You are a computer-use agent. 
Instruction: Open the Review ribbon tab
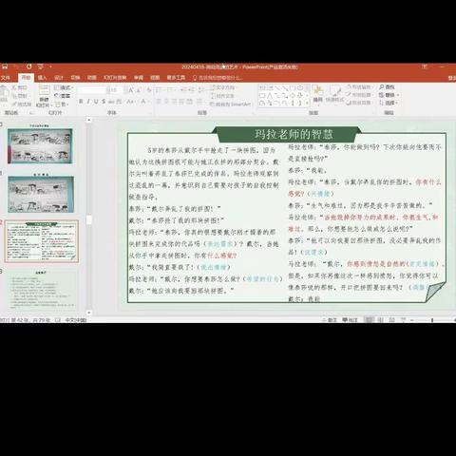[139, 78]
